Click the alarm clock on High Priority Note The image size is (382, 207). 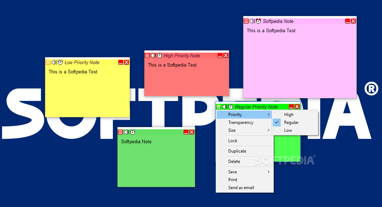point(159,56)
